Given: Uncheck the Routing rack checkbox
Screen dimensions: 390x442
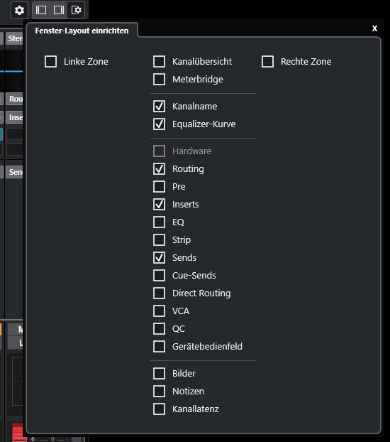Looking at the screenshot, I should point(160,169).
